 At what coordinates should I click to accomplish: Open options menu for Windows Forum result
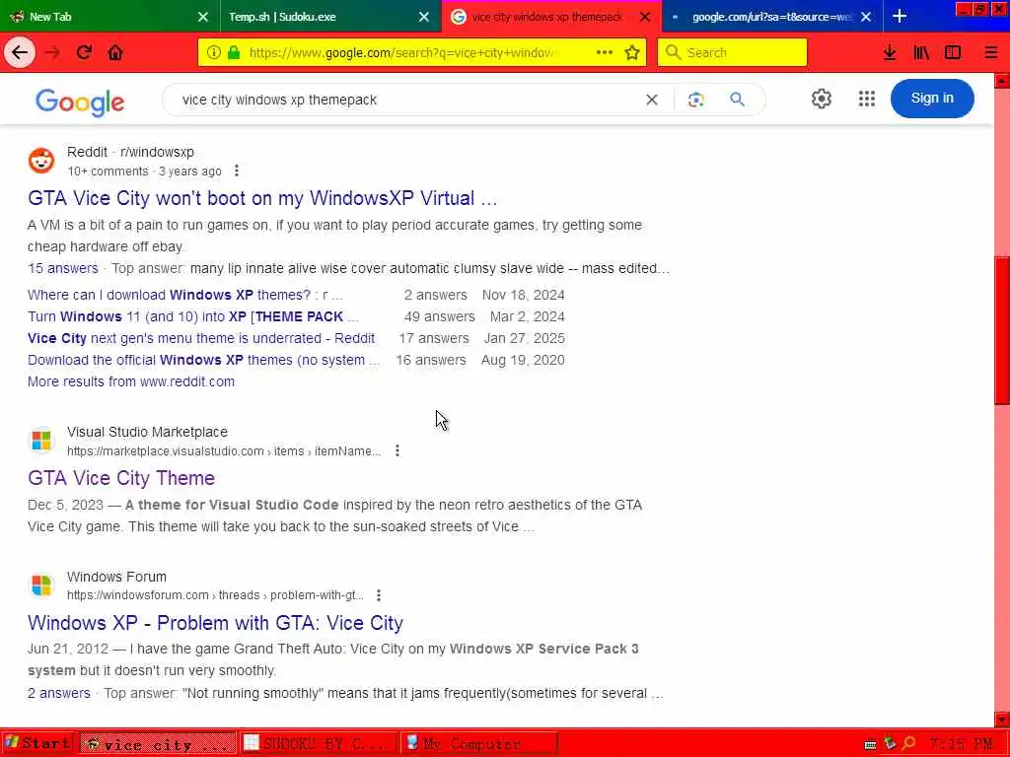click(379, 594)
